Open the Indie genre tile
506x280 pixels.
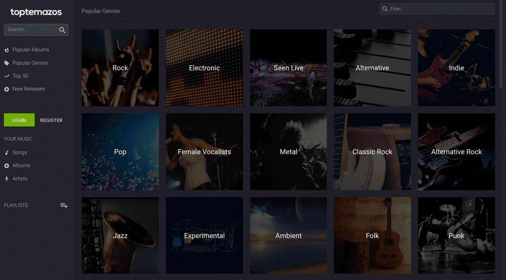click(457, 68)
